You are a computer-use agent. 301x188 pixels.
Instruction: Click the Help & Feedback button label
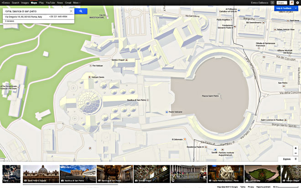[284, 8]
